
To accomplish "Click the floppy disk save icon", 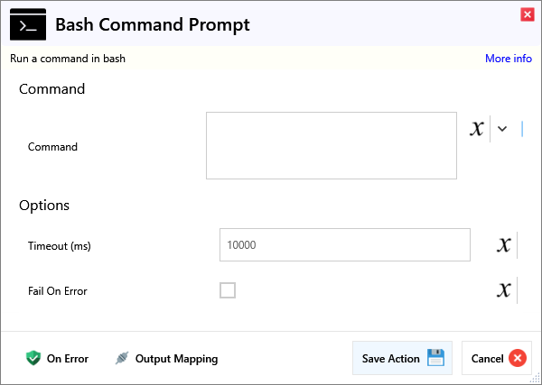I will point(435,358).
